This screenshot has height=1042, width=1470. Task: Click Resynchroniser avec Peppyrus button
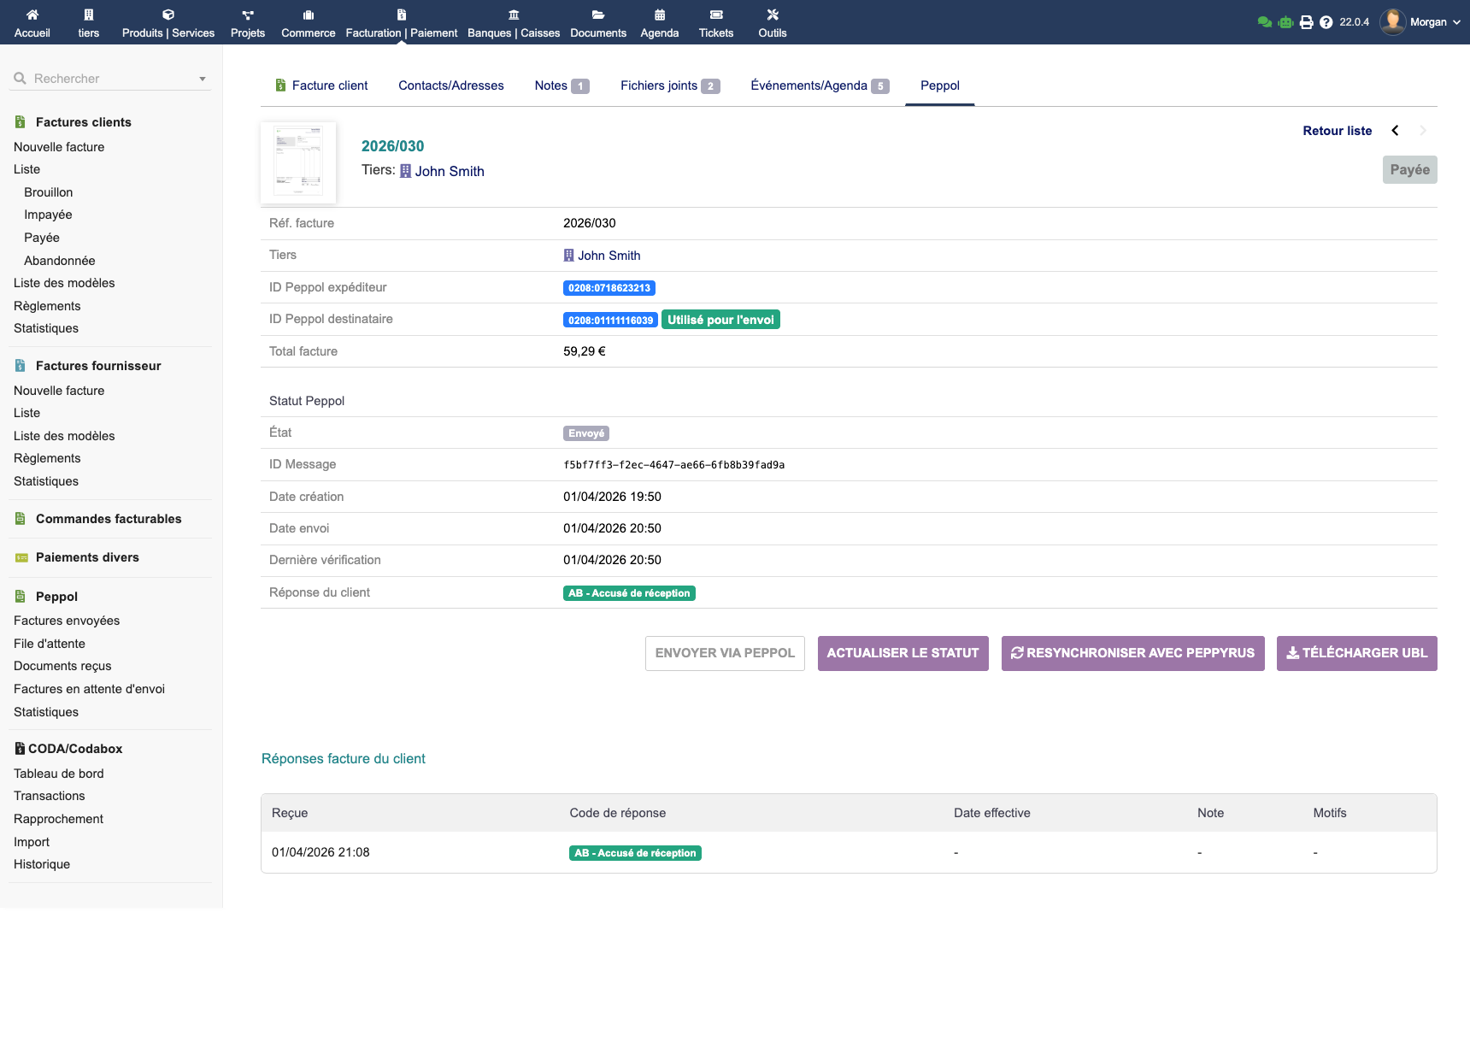coord(1132,653)
